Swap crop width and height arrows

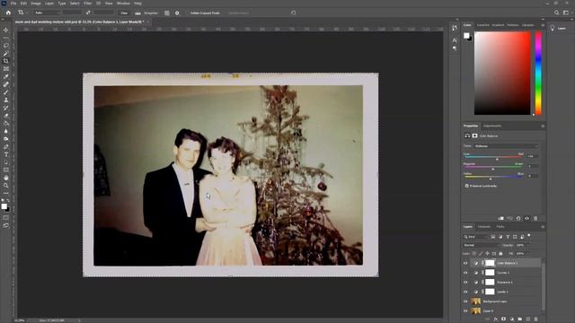(88, 13)
